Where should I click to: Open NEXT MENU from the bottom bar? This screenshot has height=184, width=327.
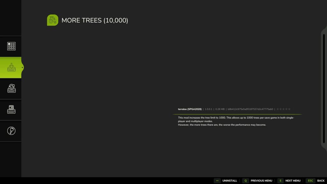293,180
